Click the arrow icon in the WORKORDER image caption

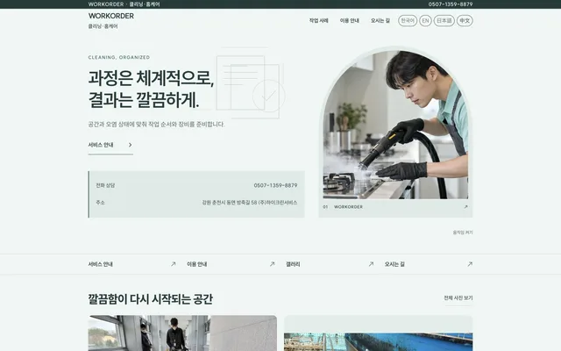(465, 207)
